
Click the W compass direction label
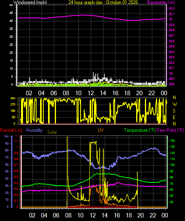175,104
